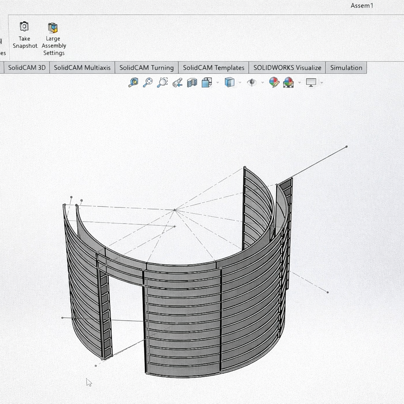Open the SOLIDWORKS Visualize tab

click(x=287, y=67)
